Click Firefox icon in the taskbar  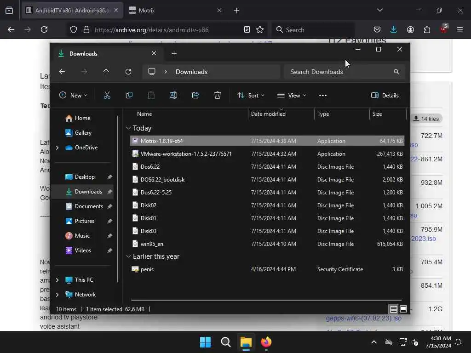[x=266, y=342]
